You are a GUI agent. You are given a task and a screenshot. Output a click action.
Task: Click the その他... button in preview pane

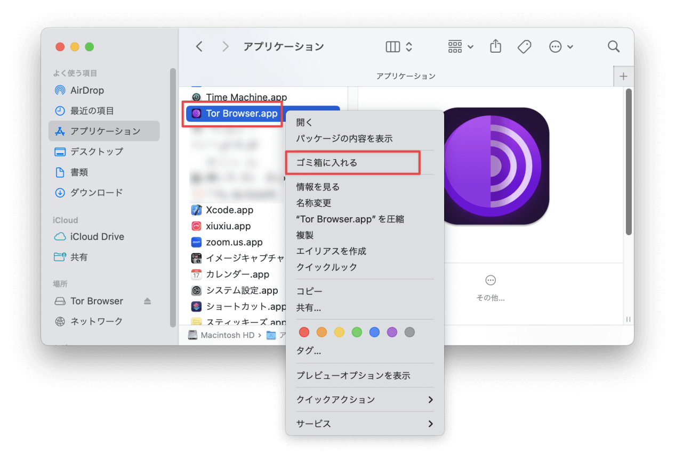[x=491, y=288]
